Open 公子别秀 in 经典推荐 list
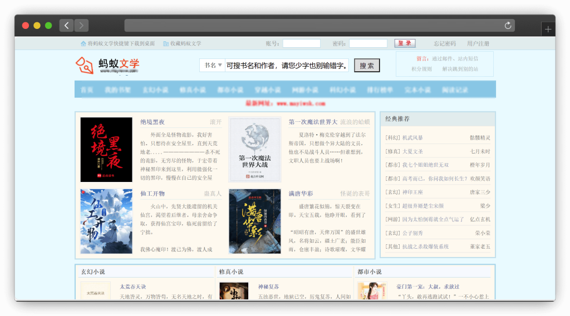Image resolution: width=570 pixels, height=316 pixels. [x=412, y=233]
